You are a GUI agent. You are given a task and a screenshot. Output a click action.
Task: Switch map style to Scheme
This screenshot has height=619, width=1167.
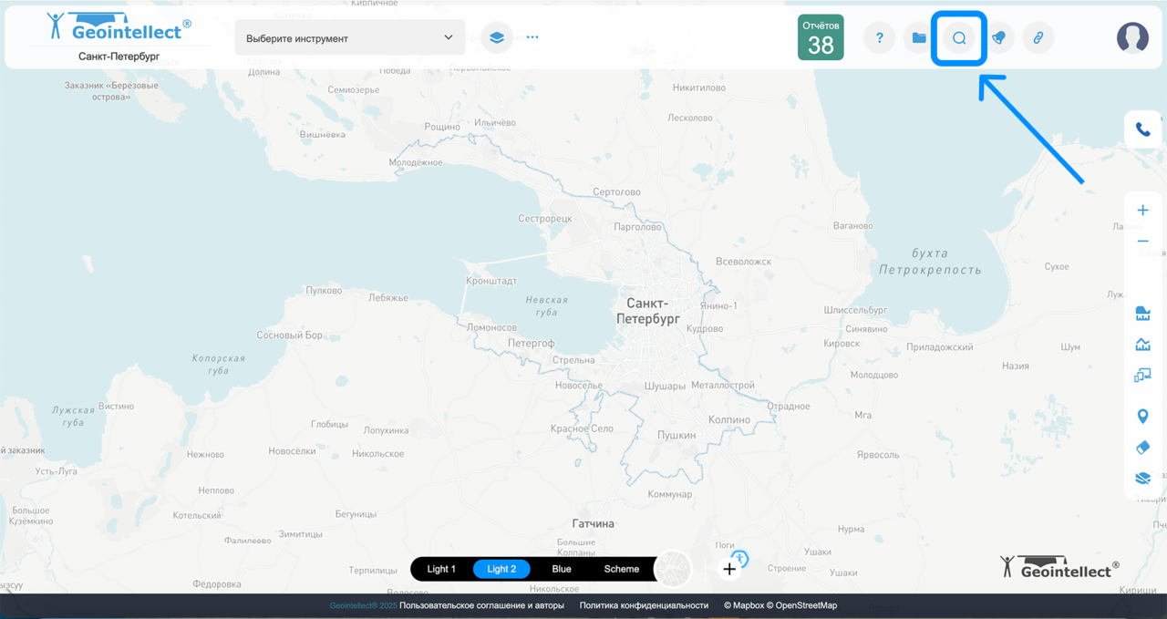pyautogui.click(x=622, y=569)
